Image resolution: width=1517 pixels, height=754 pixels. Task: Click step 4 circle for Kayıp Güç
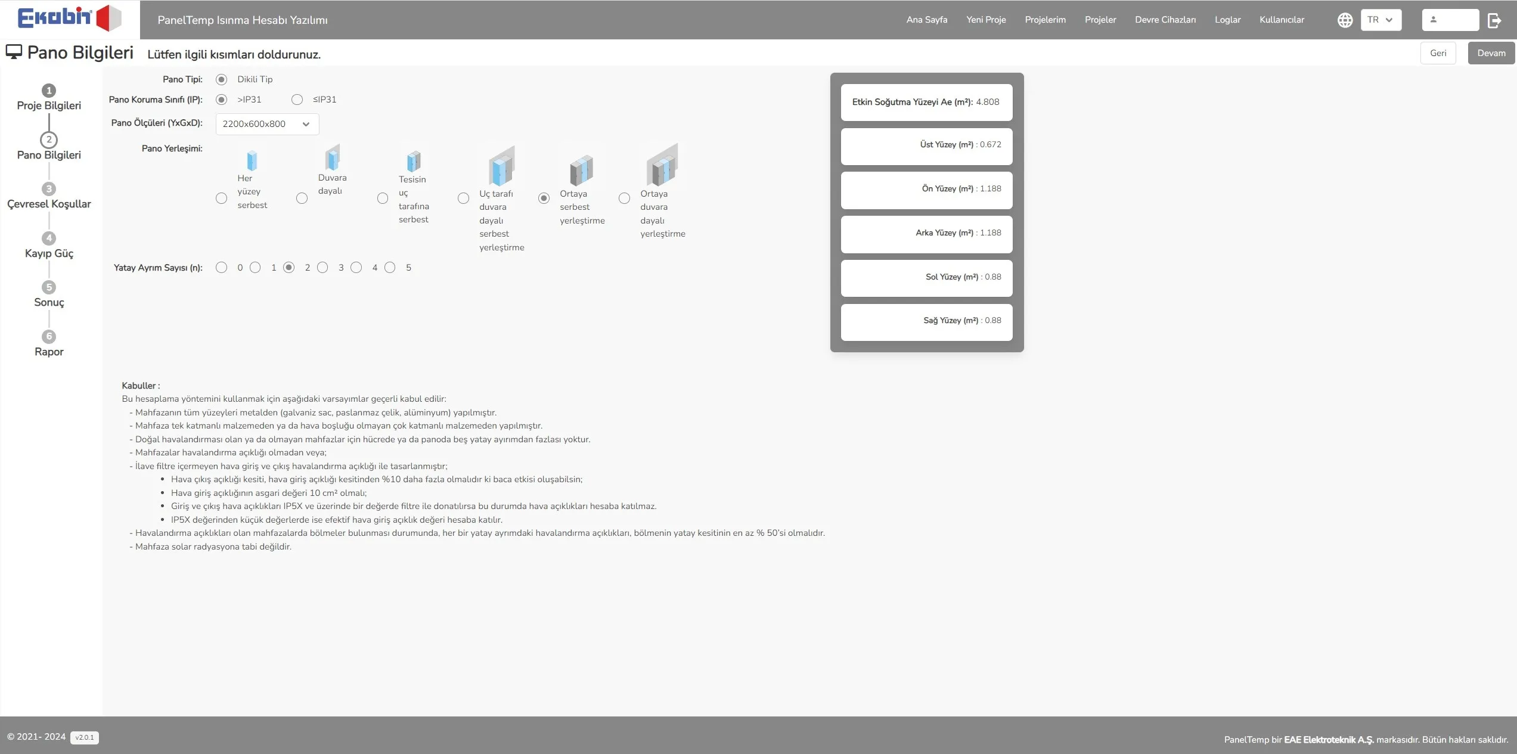[49, 238]
